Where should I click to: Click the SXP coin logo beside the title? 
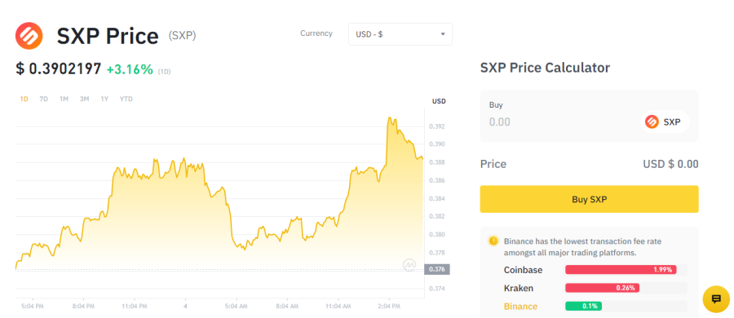(29, 36)
